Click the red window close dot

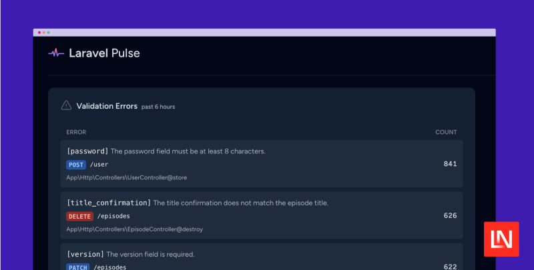click(x=39, y=32)
